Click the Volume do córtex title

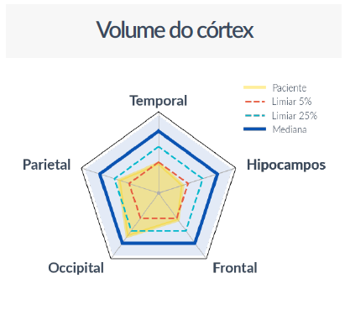[175, 29]
